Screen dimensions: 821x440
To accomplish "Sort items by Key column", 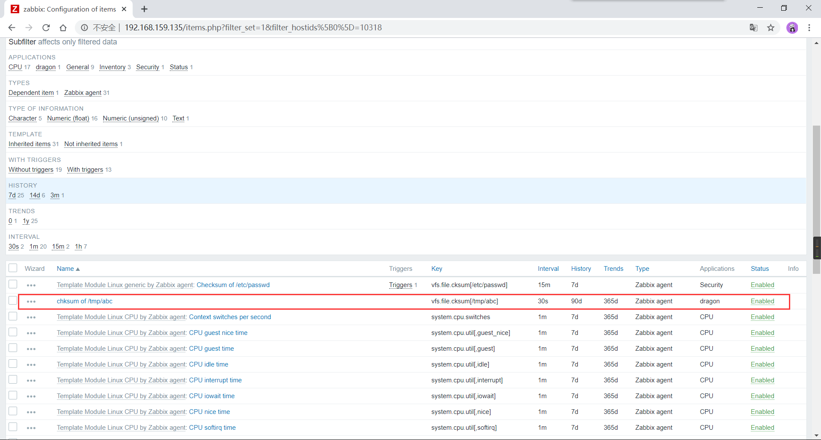I will point(437,269).
